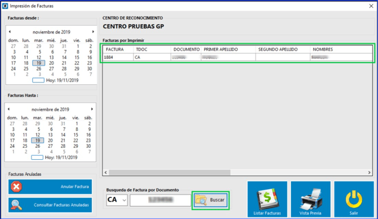The width and height of the screenshot is (378, 219).
Task: Click the Salir power icon
Action: 354,199
